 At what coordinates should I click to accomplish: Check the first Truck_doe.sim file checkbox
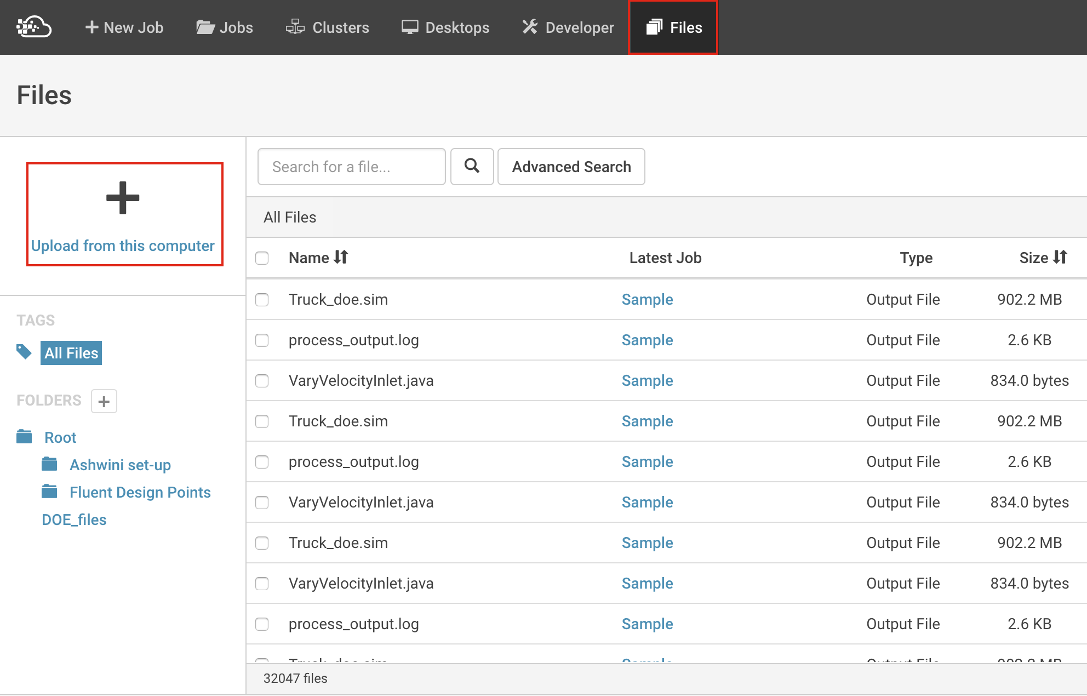tap(262, 299)
